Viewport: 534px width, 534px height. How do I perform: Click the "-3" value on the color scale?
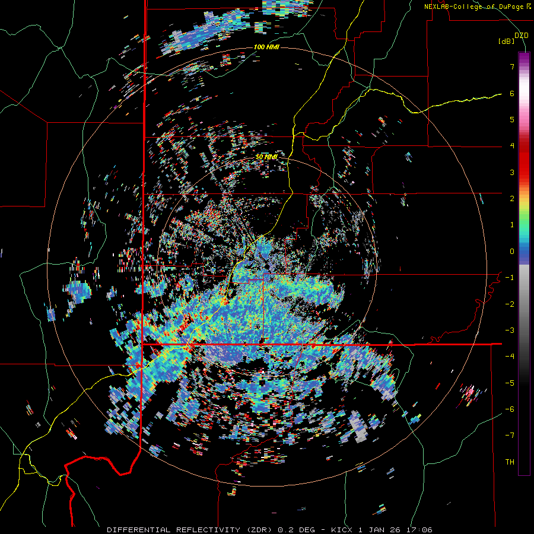(x=510, y=330)
